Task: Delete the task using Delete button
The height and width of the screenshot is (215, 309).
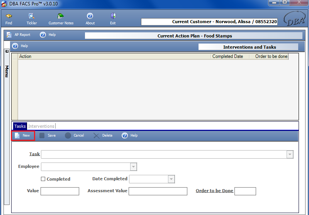Action: (x=103, y=135)
